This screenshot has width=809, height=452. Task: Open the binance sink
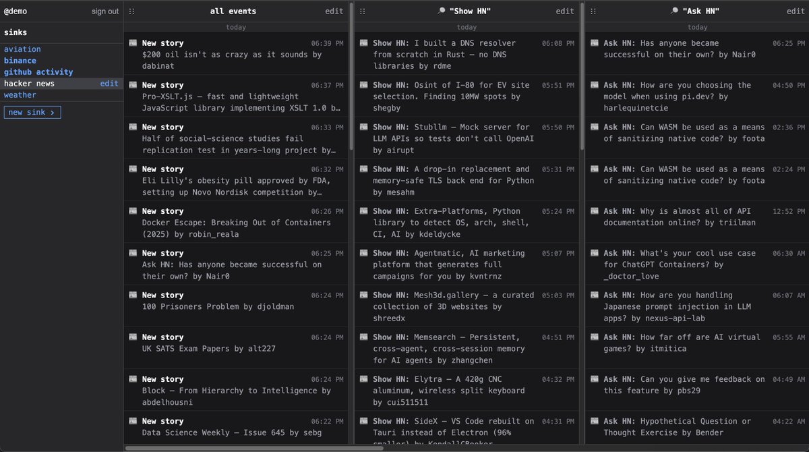point(20,61)
